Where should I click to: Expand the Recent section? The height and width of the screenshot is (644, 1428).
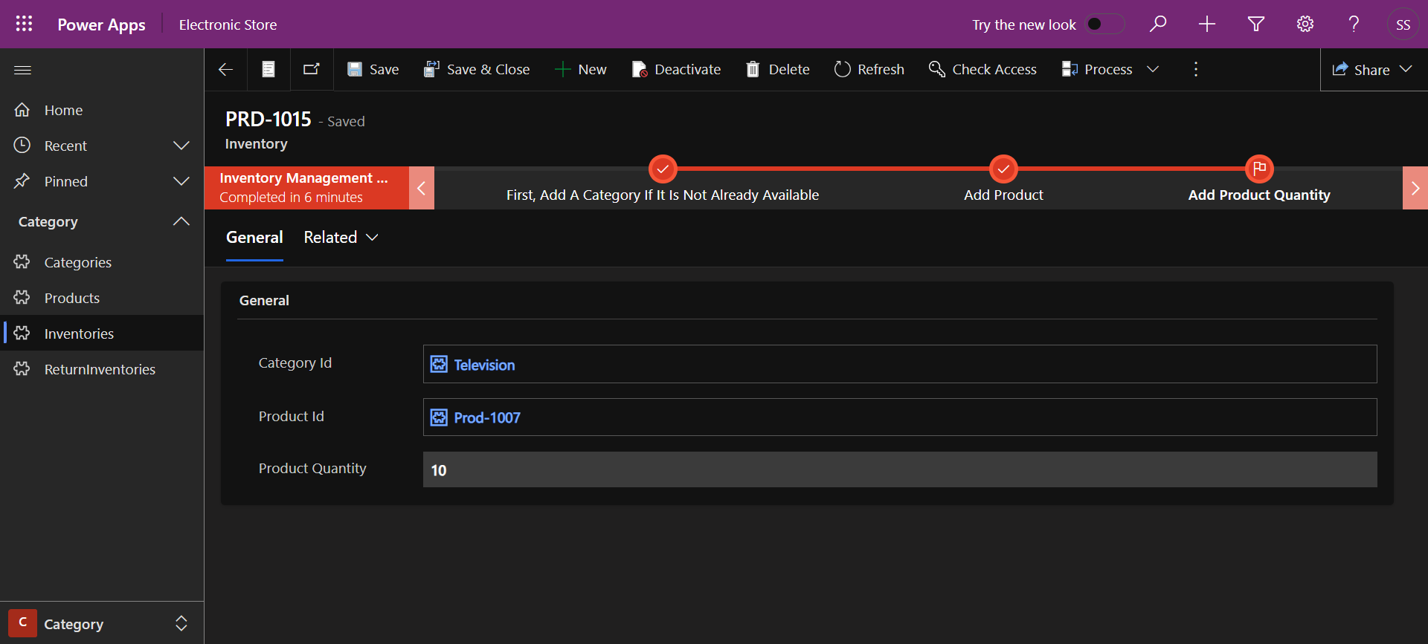click(181, 146)
